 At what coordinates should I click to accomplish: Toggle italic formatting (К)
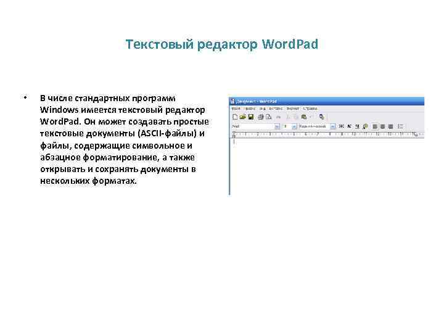click(x=350, y=126)
